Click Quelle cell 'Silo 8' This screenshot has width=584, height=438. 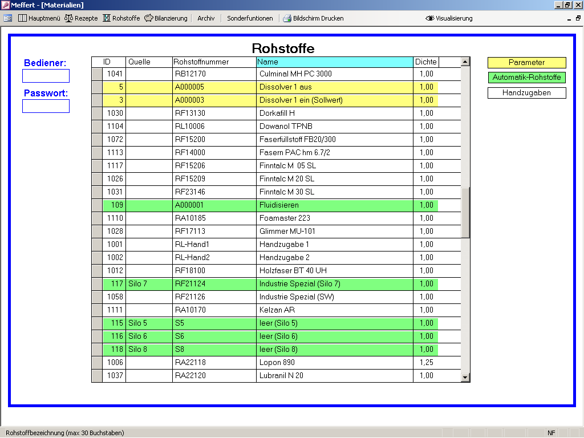point(149,350)
